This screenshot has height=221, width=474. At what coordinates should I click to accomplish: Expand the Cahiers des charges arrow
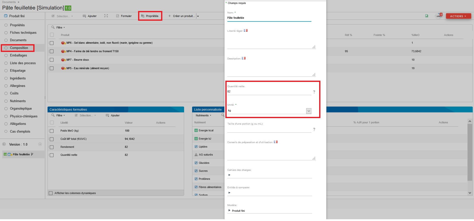229,175
